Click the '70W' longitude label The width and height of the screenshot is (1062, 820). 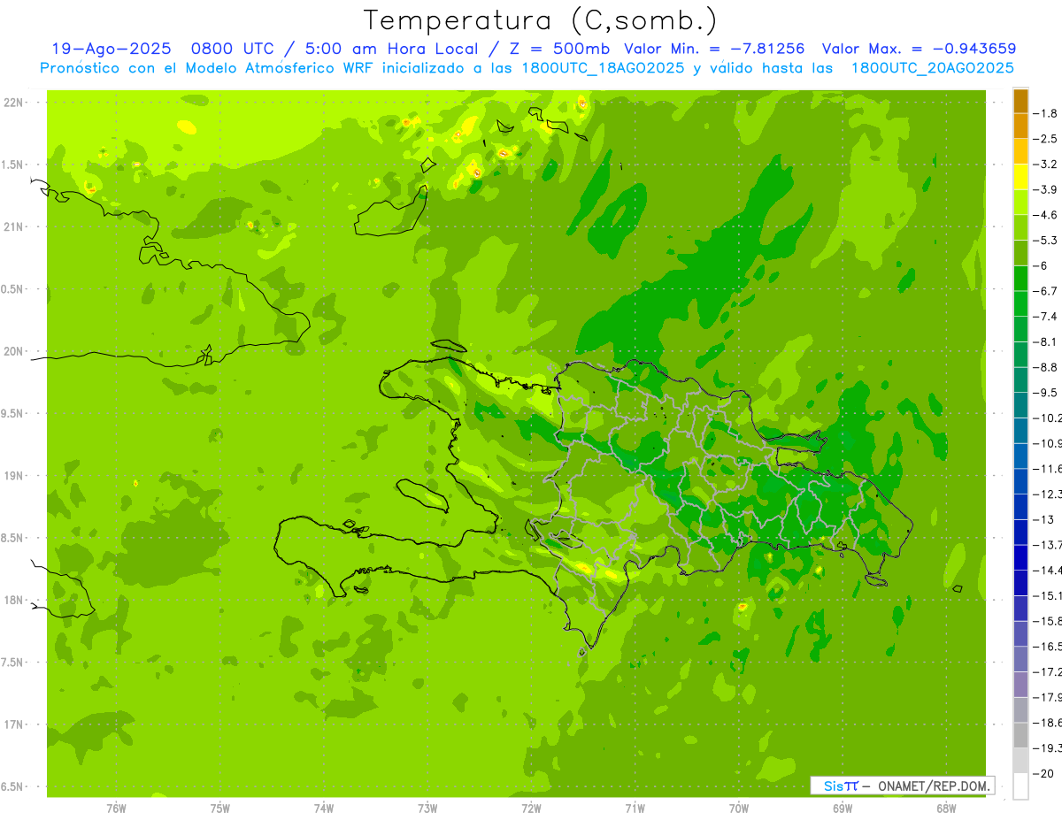click(x=739, y=808)
